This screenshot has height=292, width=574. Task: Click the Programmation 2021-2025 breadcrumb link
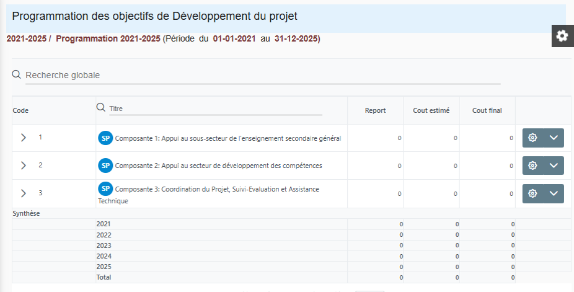(x=108, y=39)
